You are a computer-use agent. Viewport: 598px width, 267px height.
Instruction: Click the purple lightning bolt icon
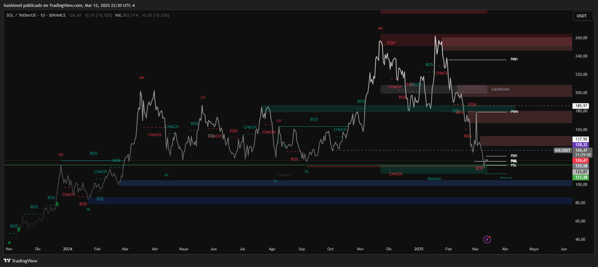487,240
